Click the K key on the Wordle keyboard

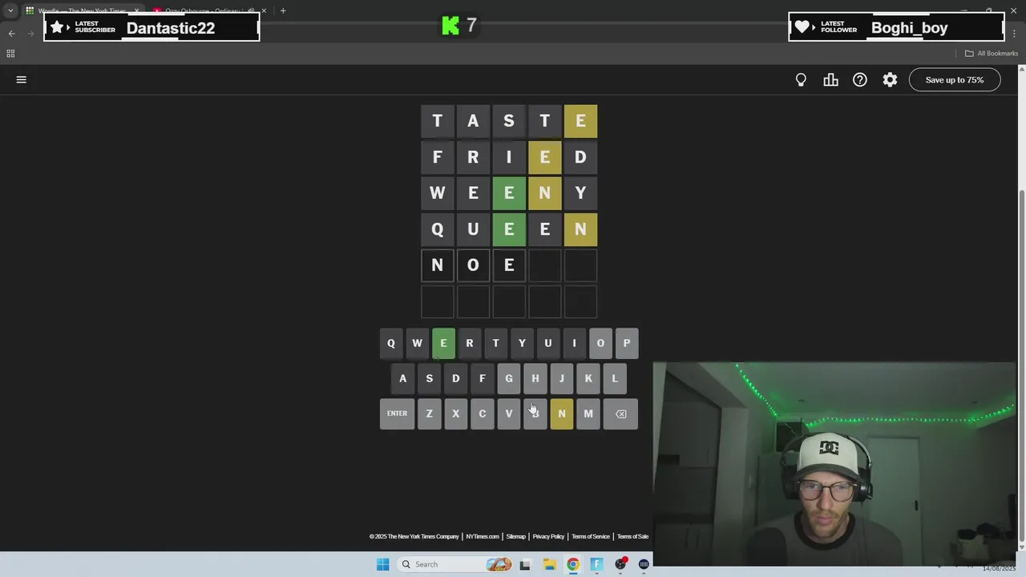(588, 378)
